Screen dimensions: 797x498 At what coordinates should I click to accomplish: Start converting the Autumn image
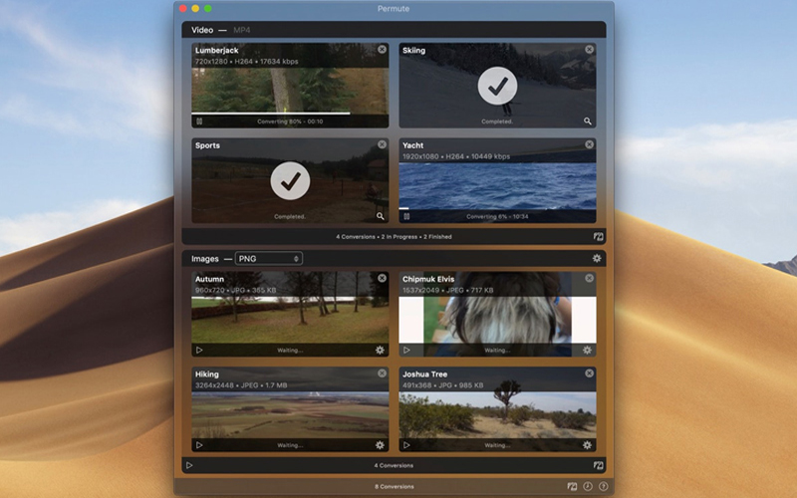coord(199,351)
